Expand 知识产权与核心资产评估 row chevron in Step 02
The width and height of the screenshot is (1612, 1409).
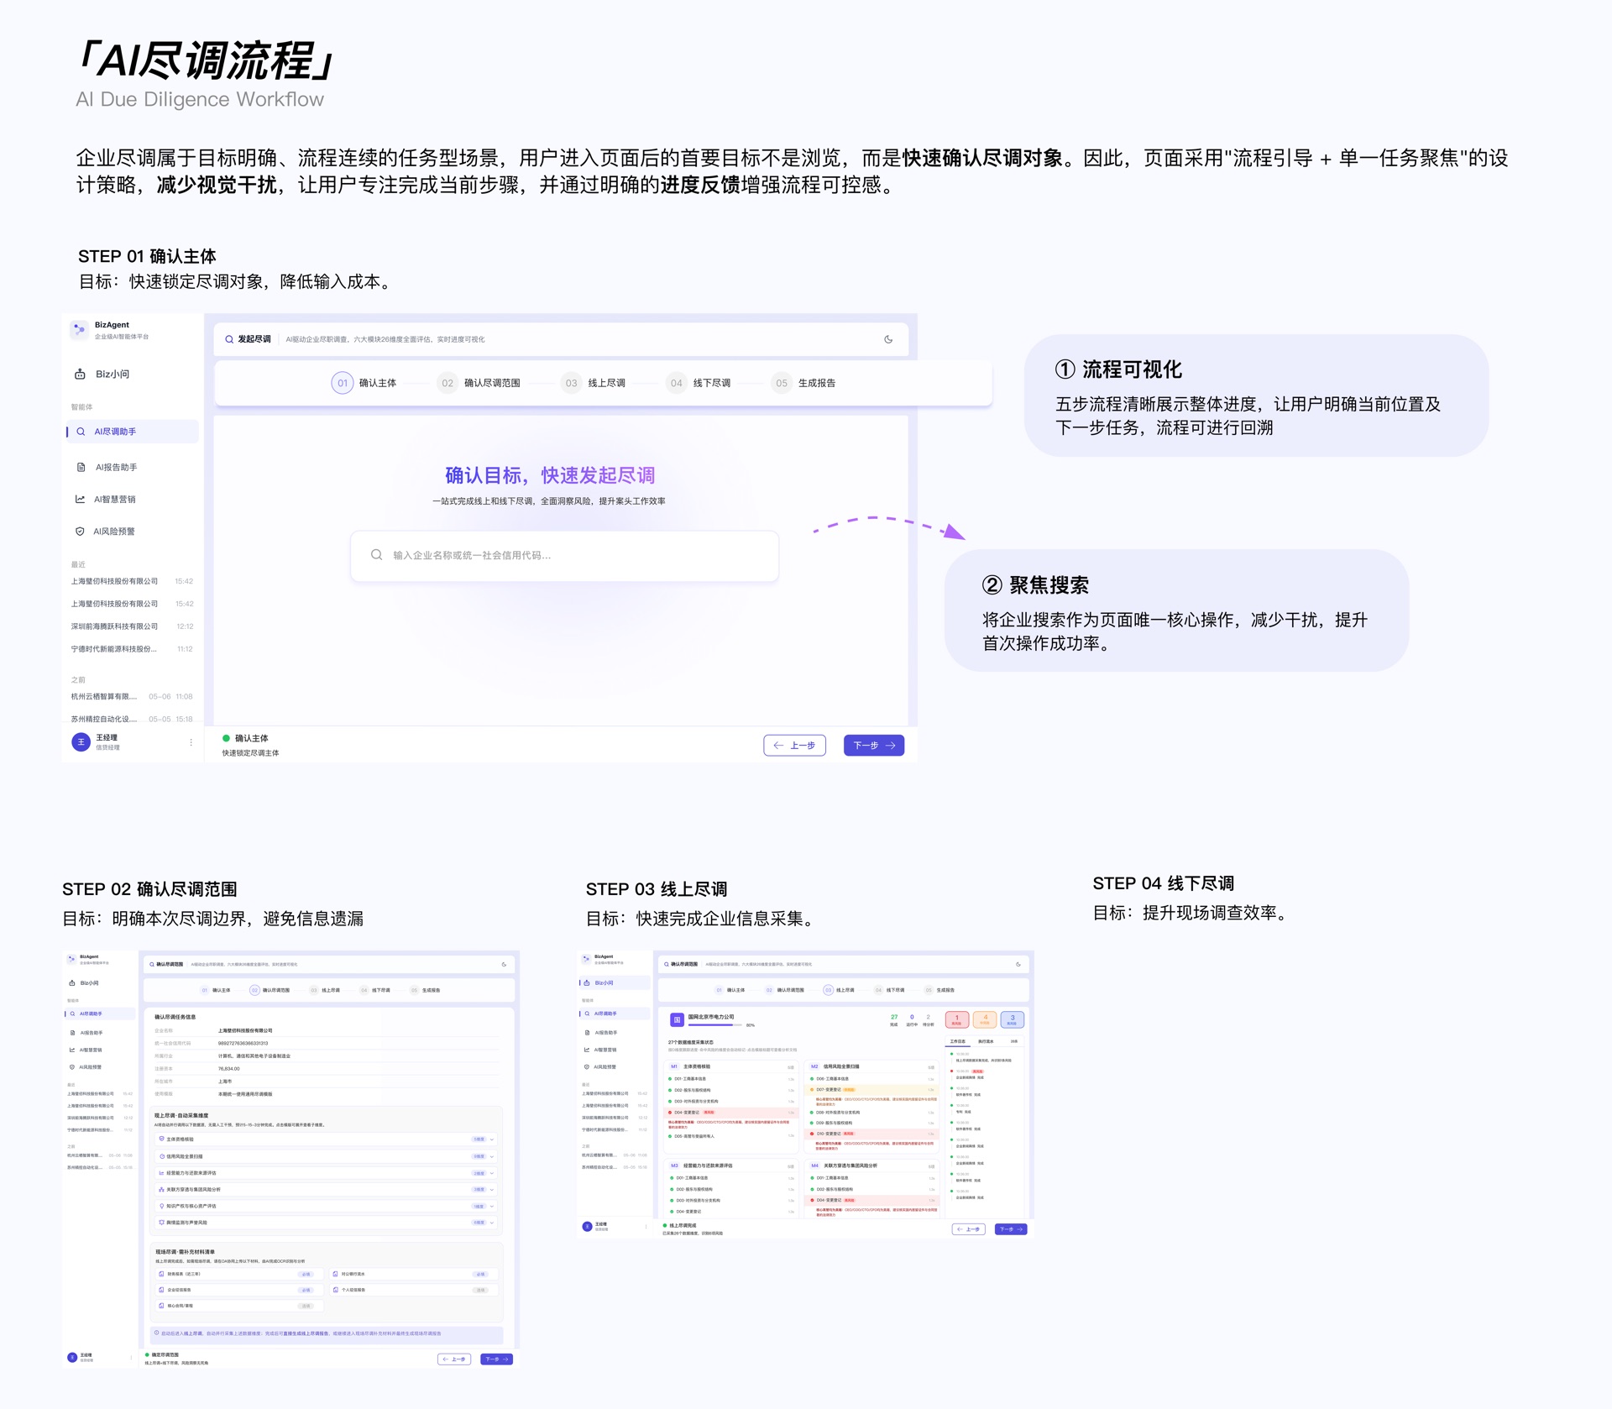492,1206
